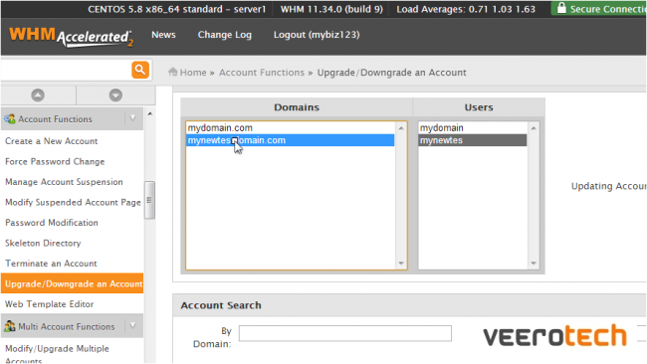The height and width of the screenshot is (364, 647).
Task: Open the News menu item
Action: [163, 35]
